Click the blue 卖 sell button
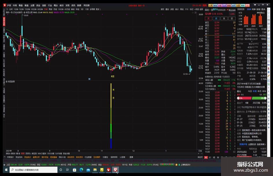The height and width of the screenshot is (176, 273). 216,18
